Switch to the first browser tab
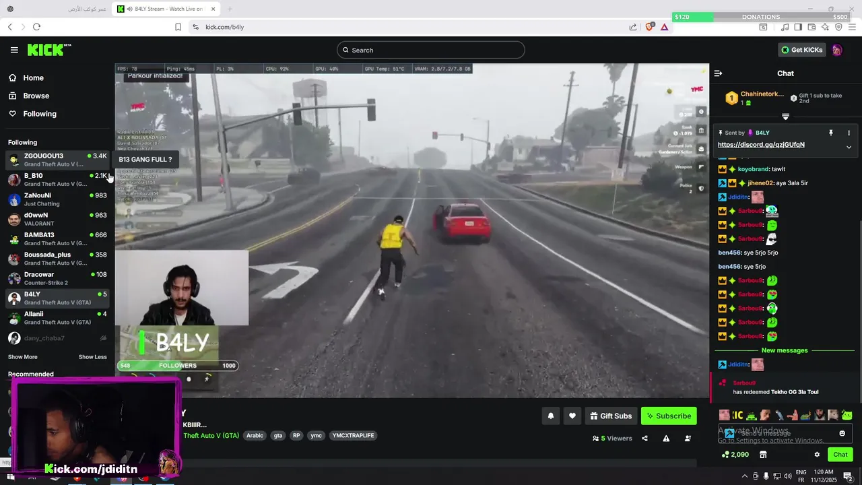This screenshot has height=485, width=862. point(57,9)
